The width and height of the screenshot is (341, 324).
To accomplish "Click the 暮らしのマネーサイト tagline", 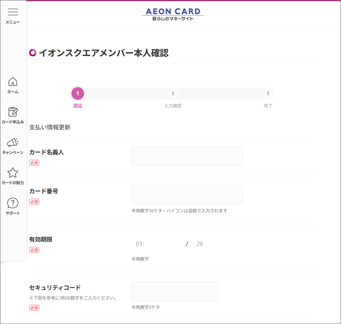I will click(x=173, y=19).
